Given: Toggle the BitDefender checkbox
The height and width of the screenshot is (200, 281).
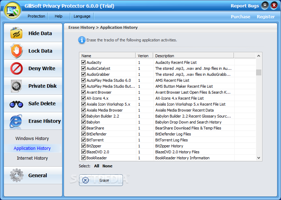Looking at the screenshot, I should click(83, 134).
